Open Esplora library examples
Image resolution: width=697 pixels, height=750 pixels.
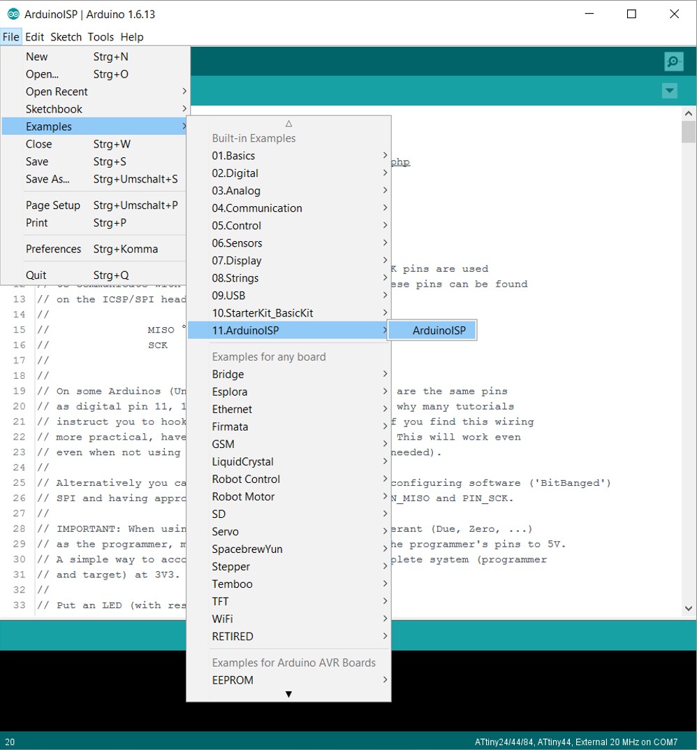[x=288, y=391]
